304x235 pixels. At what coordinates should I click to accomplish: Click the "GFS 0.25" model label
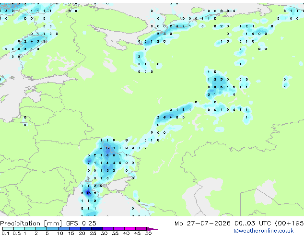point(81,223)
